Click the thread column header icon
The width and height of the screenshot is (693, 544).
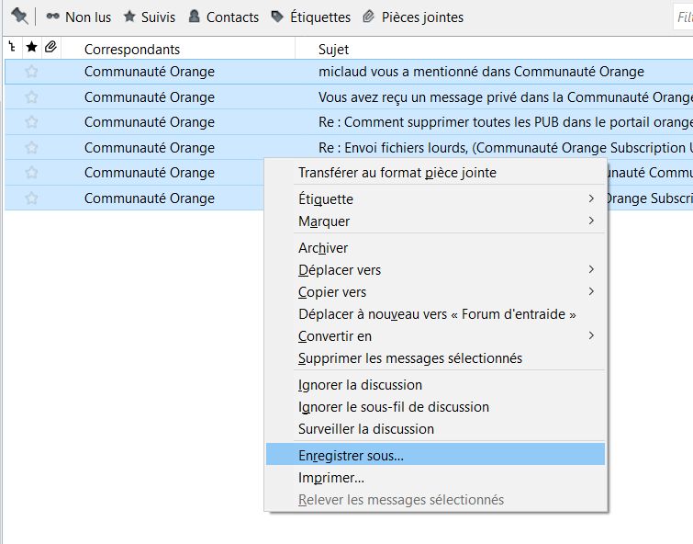pos(11,47)
